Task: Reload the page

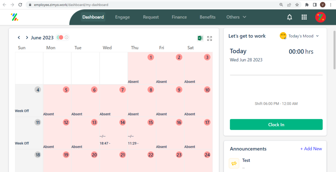Action: [x=20, y=5]
